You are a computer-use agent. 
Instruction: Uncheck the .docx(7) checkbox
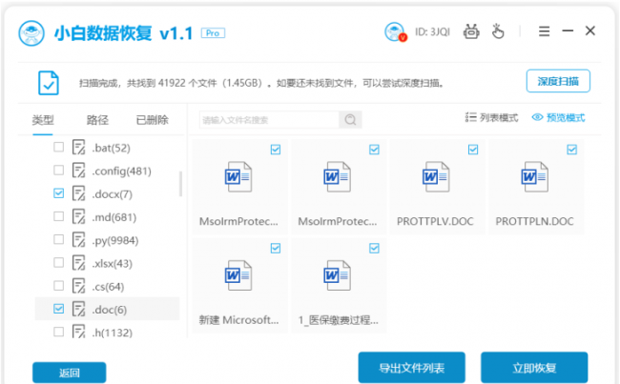pos(58,193)
